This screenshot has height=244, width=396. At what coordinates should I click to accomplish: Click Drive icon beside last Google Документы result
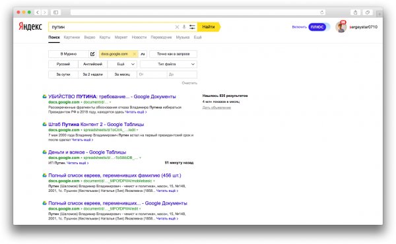[x=44, y=203]
